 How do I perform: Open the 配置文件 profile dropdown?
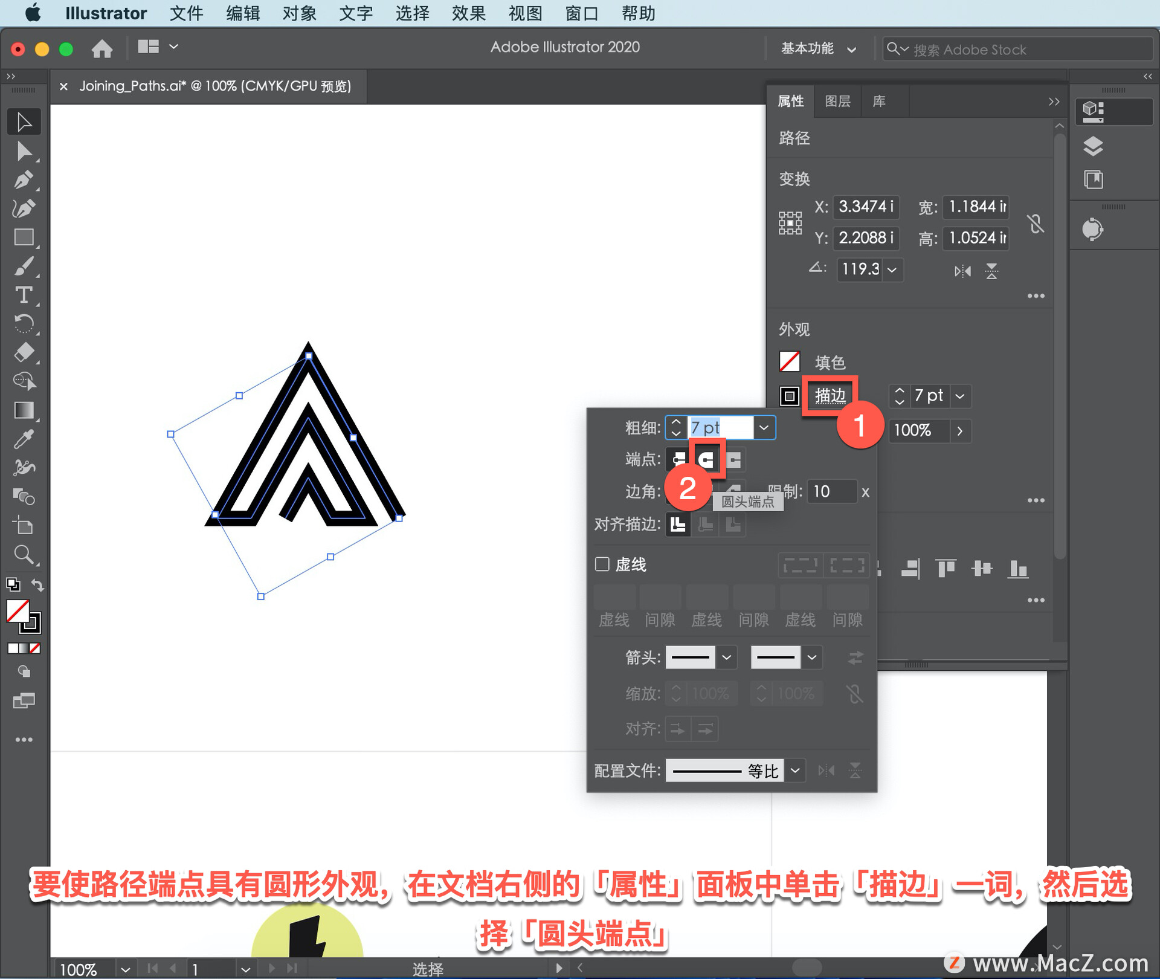(795, 771)
